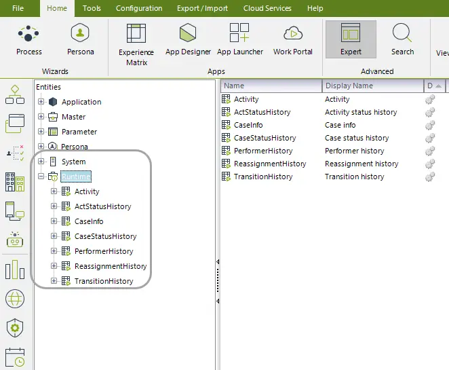
Task: Expand the Application entities node
Action: point(41,101)
